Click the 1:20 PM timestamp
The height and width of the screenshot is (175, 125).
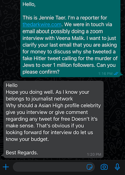[x=94, y=154]
